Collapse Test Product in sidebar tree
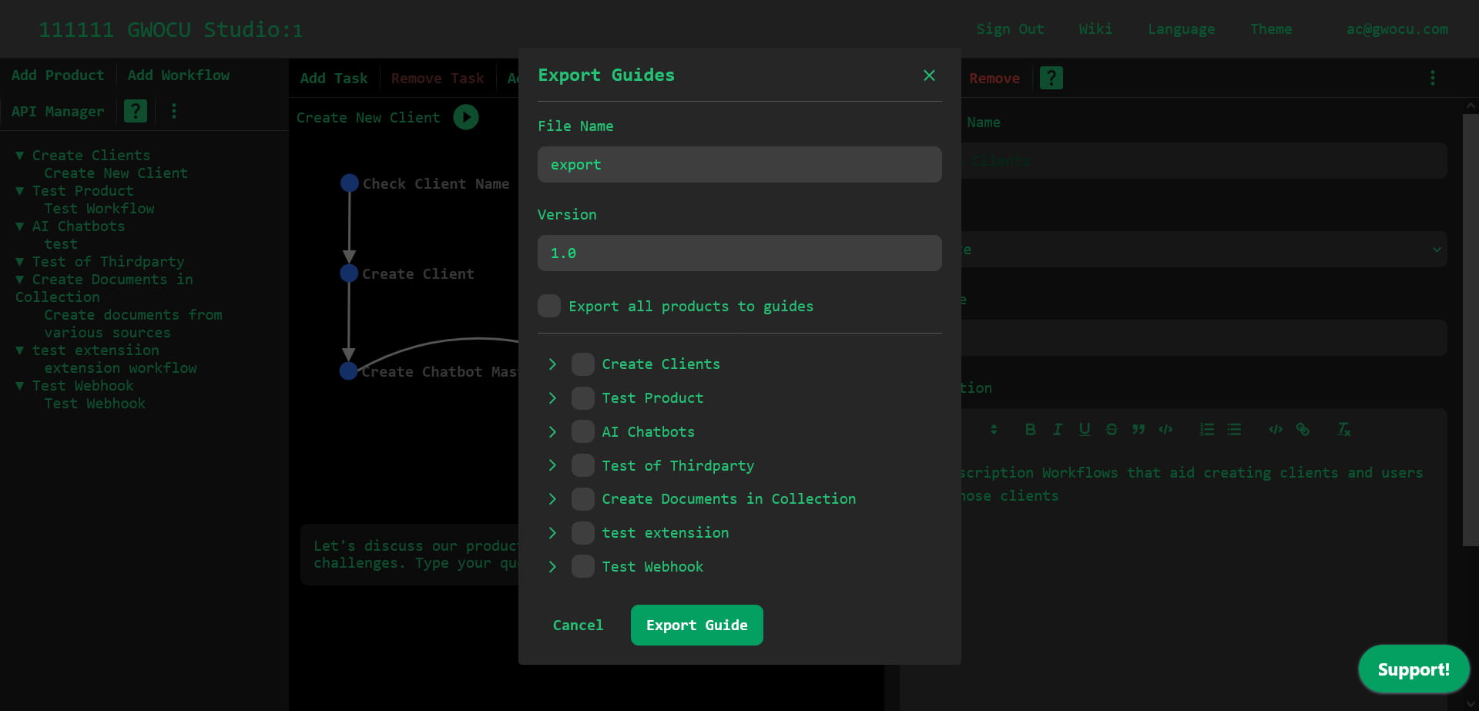1479x711 pixels. [20, 191]
